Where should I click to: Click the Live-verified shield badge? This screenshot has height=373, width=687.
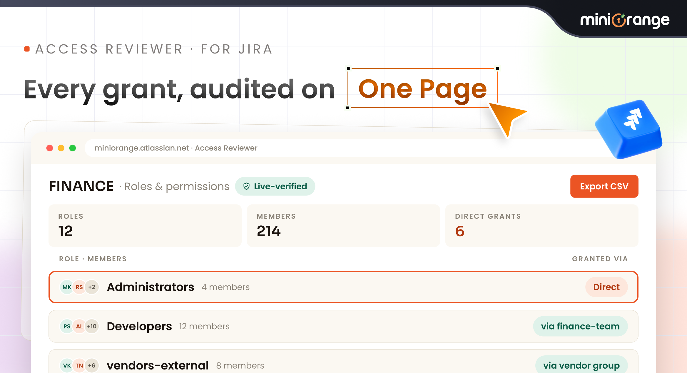click(x=275, y=186)
